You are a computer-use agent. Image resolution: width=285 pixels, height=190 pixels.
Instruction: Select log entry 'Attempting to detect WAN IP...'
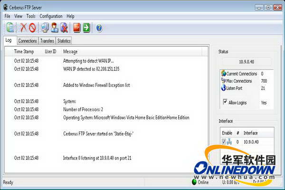coord(88,61)
